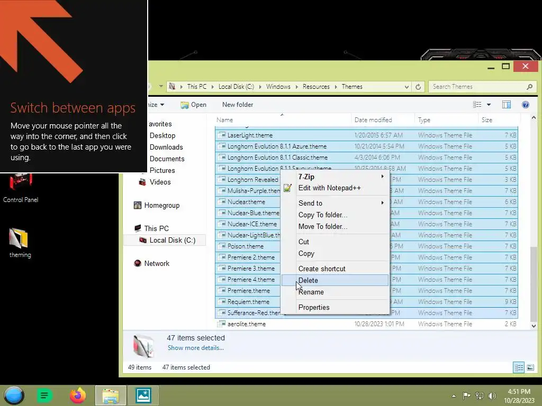Image resolution: width=542 pixels, height=406 pixels.
Task: Click the Requiem.theme file icon
Action: pos(221,301)
